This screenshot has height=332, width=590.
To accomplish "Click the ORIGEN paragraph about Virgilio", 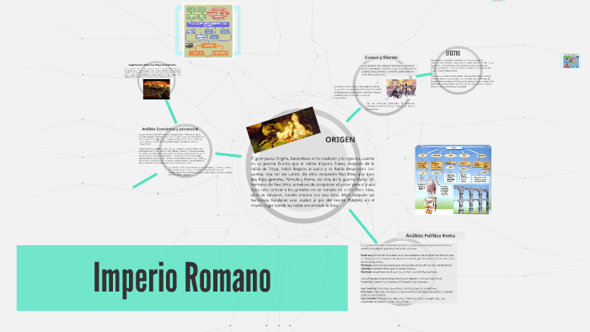I will 313,182.
